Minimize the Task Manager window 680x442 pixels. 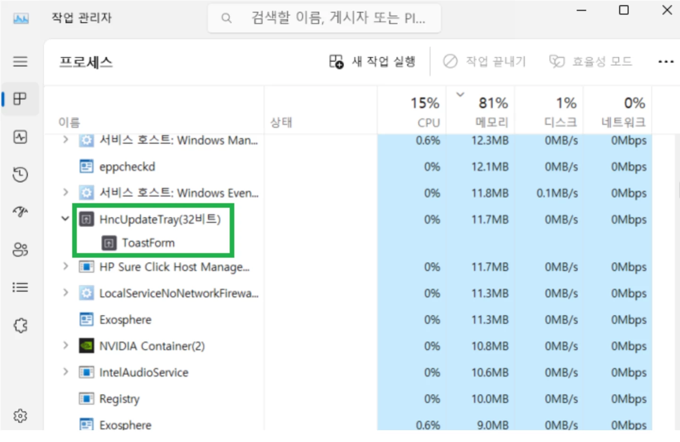[x=581, y=10]
